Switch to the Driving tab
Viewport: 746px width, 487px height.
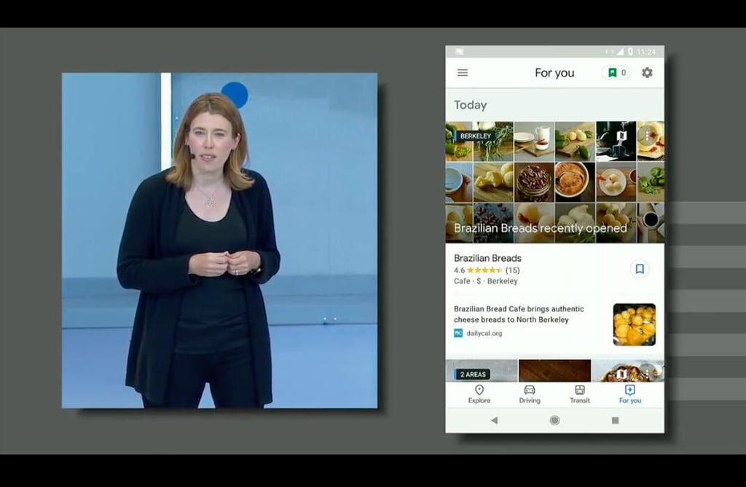tap(530, 394)
